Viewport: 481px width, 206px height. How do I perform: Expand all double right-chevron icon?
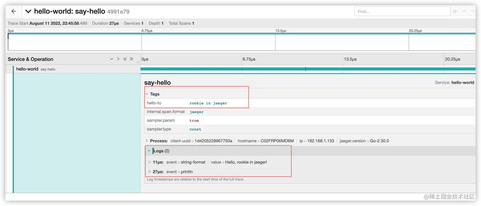131,59
